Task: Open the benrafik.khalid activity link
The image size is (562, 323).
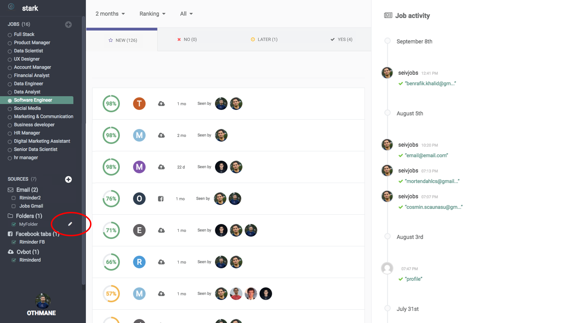Action: pyautogui.click(x=430, y=84)
